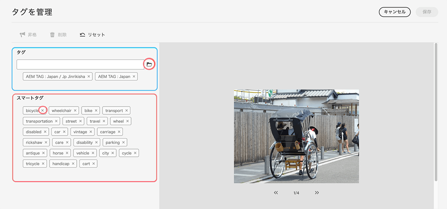Click the スマートタグ section heading
The image size is (447, 209).
pos(30,98)
